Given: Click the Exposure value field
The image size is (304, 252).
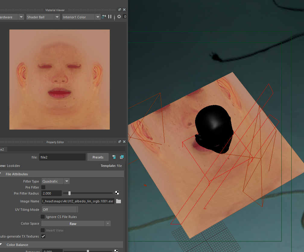Looking at the screenshot, I should [52, 251].
